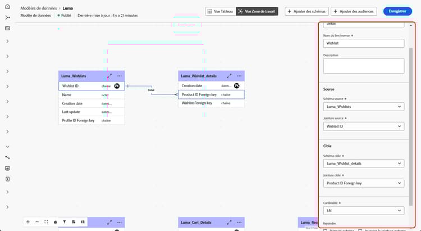Switch to Vue Zone de travail
The height and width of the screenshot is (231, 421).
[x=257, y=11]
